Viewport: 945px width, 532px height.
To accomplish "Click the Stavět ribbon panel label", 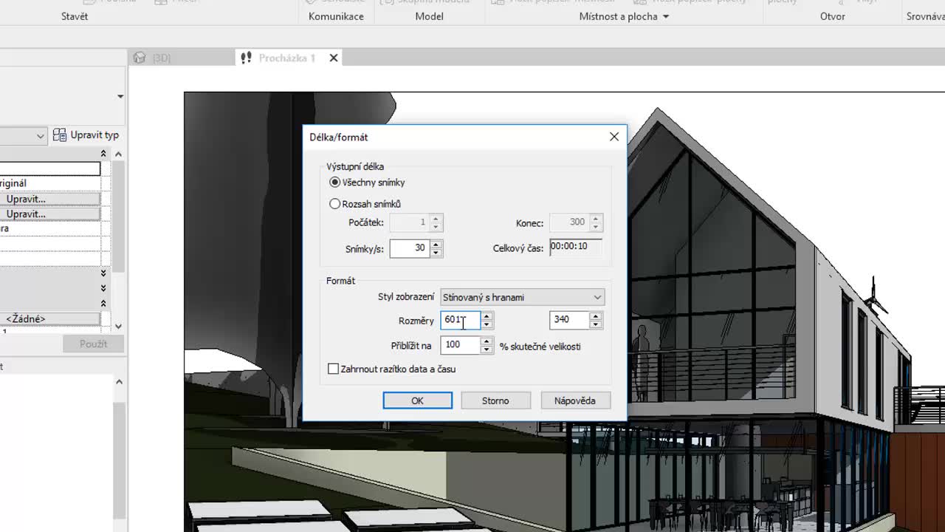I will pos(75,16).
